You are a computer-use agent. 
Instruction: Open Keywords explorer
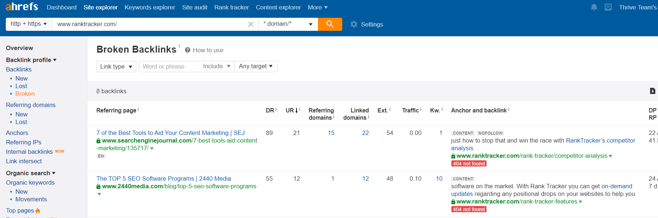[150, 7]
